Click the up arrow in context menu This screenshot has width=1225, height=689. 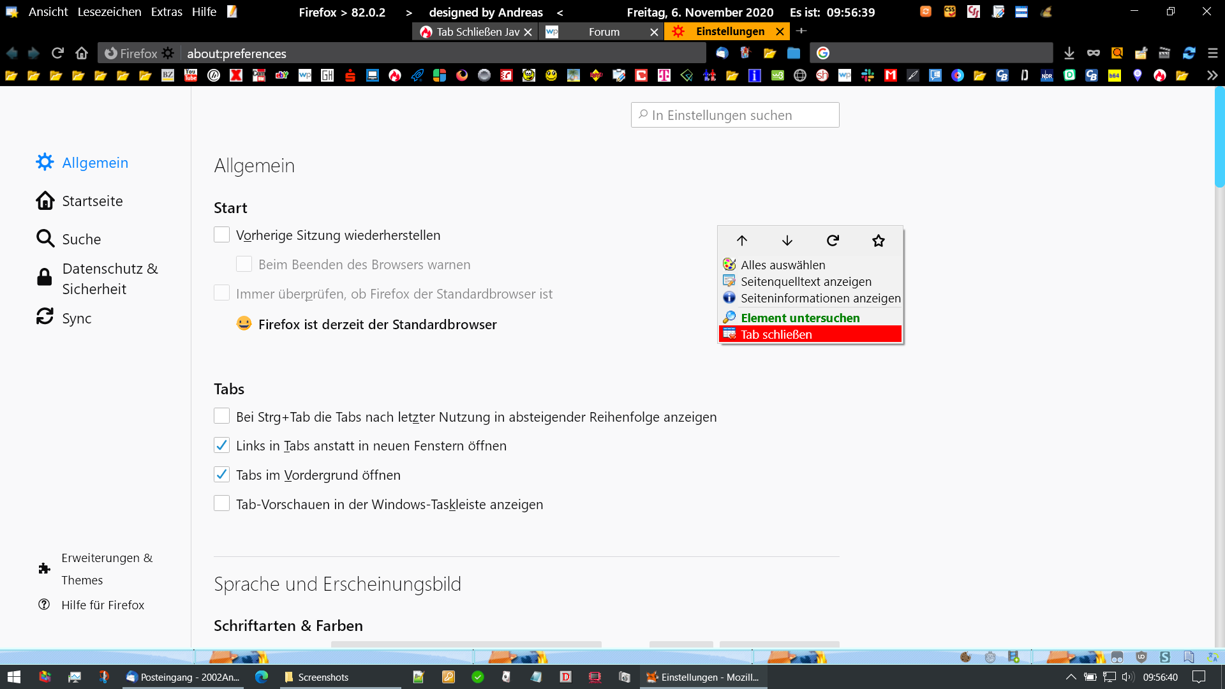(741, 241)
